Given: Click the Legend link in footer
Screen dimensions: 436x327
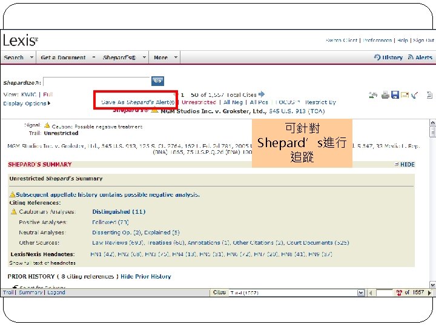Looking at the screenshot, I should [56, 292].
